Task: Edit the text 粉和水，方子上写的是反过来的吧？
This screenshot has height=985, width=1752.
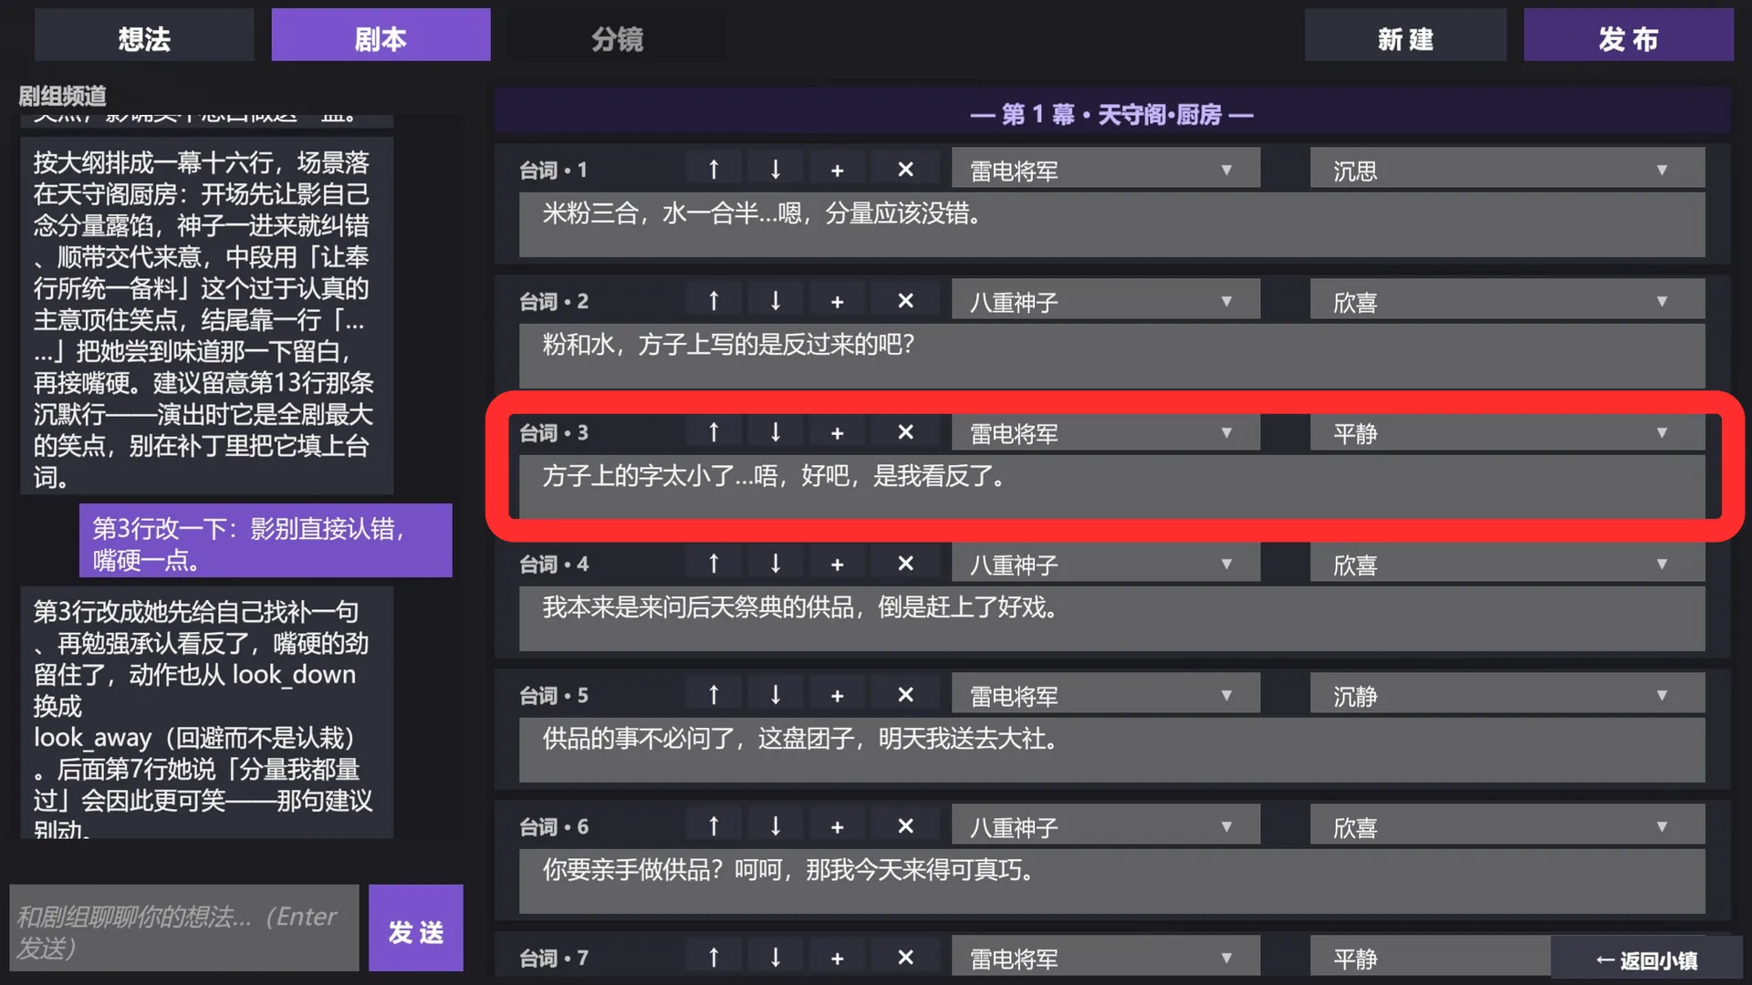Action: point(1111,356)
